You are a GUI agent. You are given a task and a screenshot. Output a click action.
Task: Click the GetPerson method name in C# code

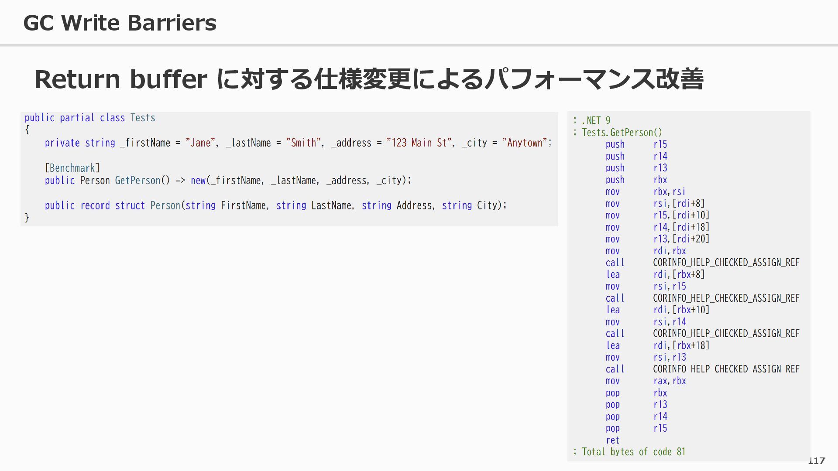(x=137, y=180)
